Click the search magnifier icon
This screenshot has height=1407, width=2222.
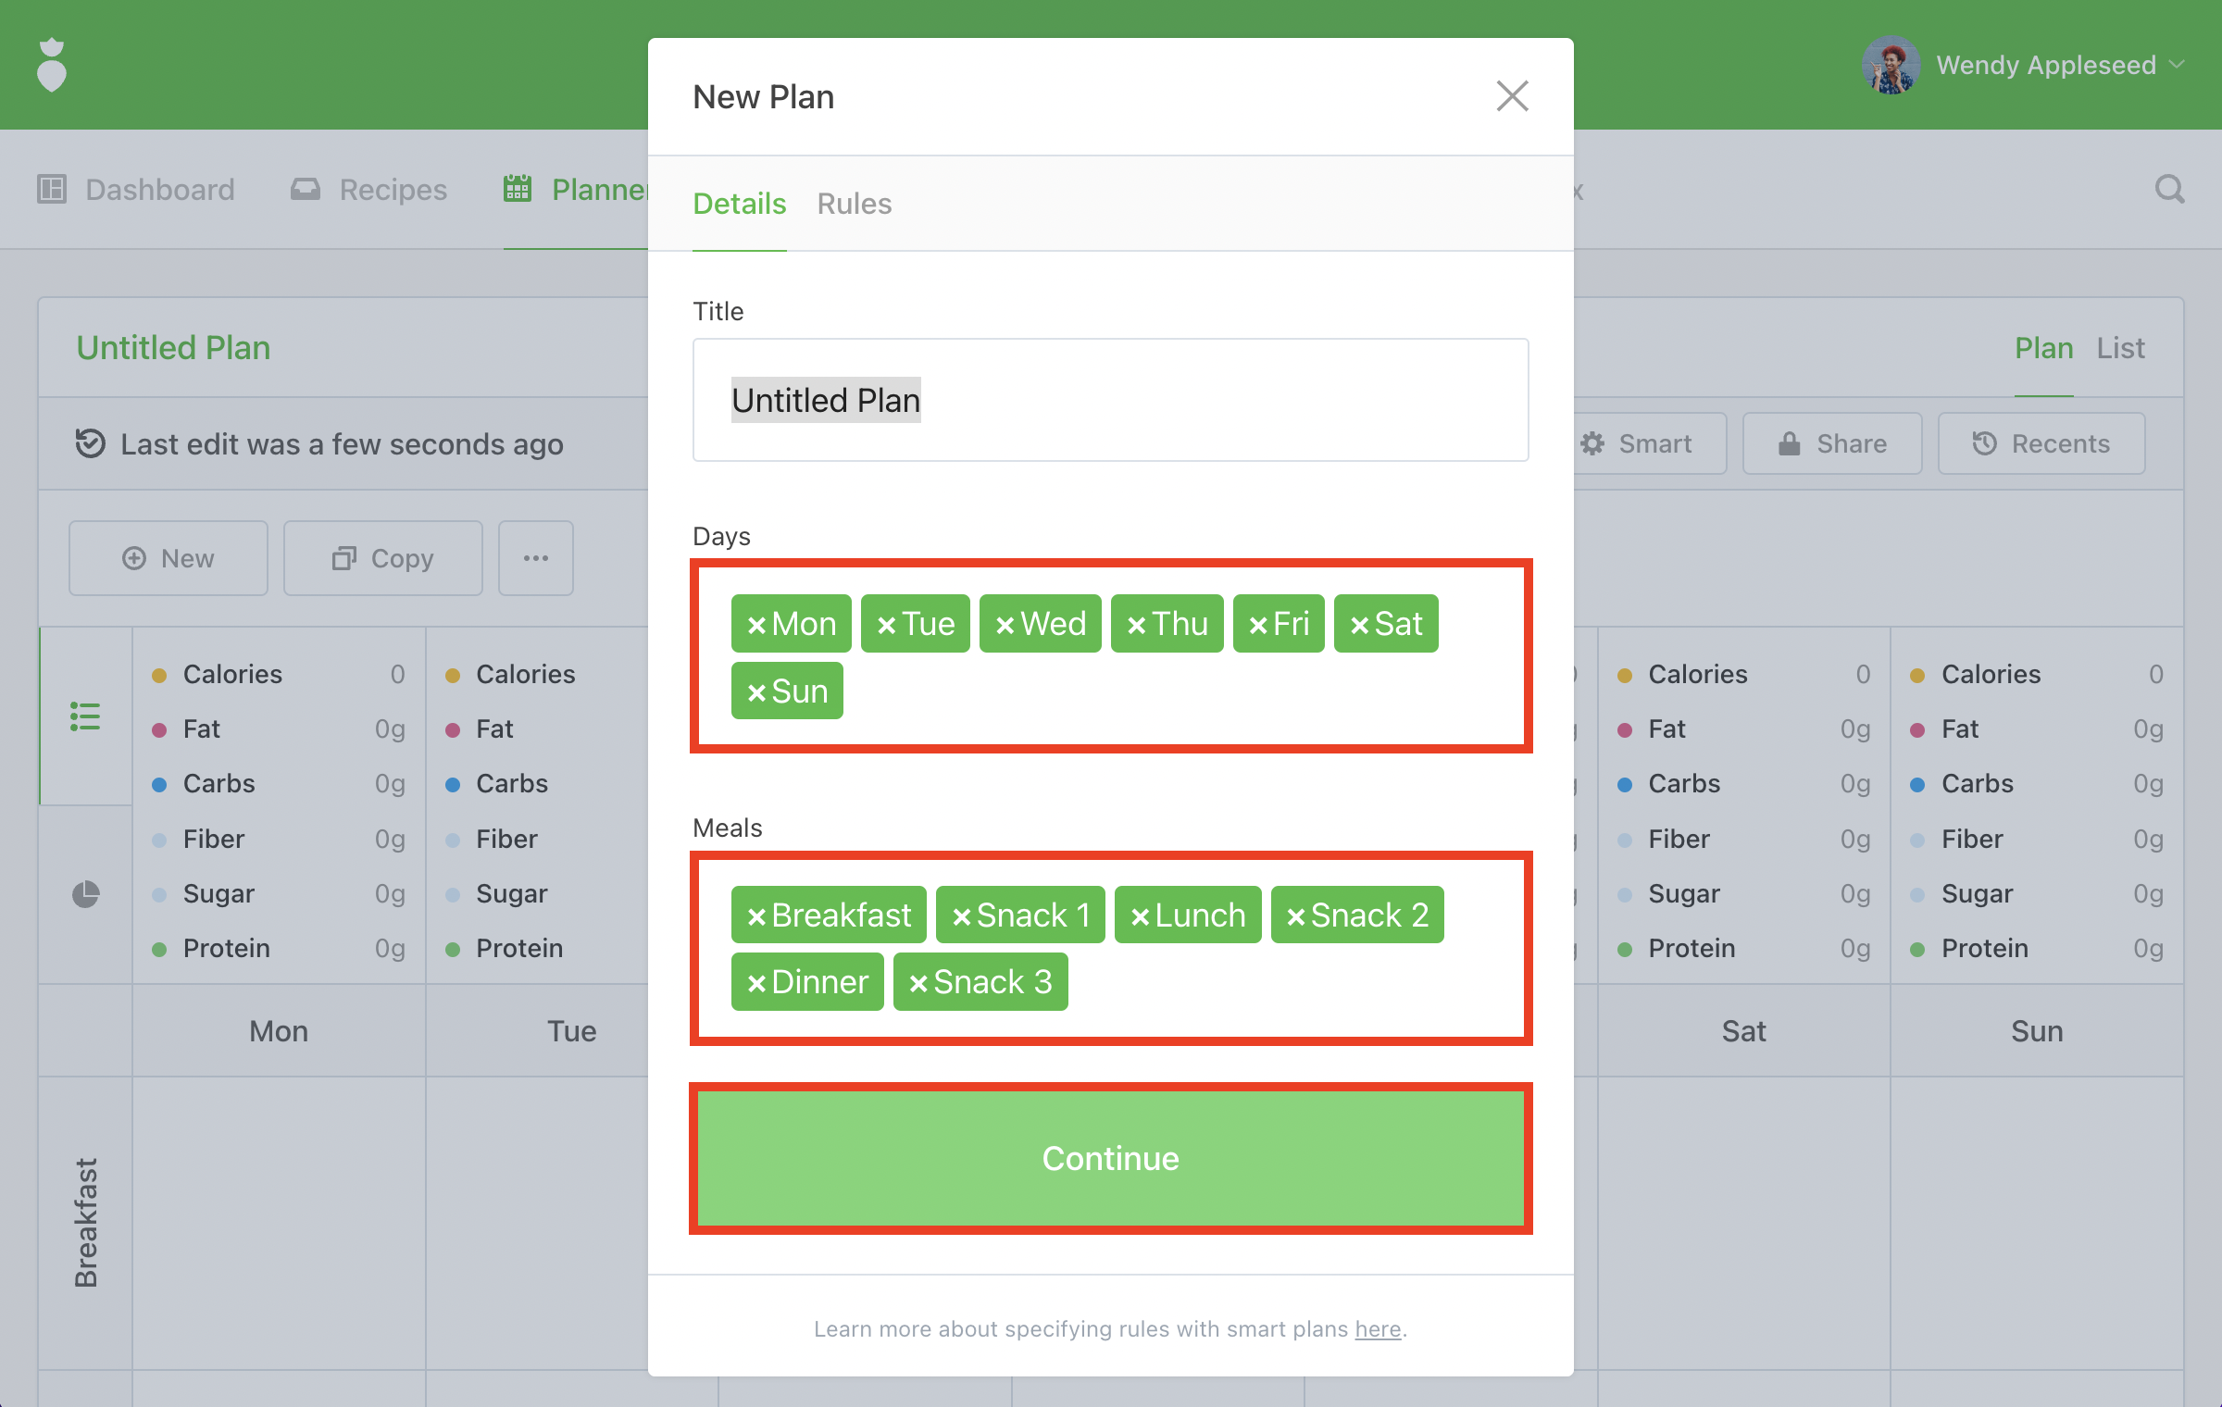[2168, 190]
